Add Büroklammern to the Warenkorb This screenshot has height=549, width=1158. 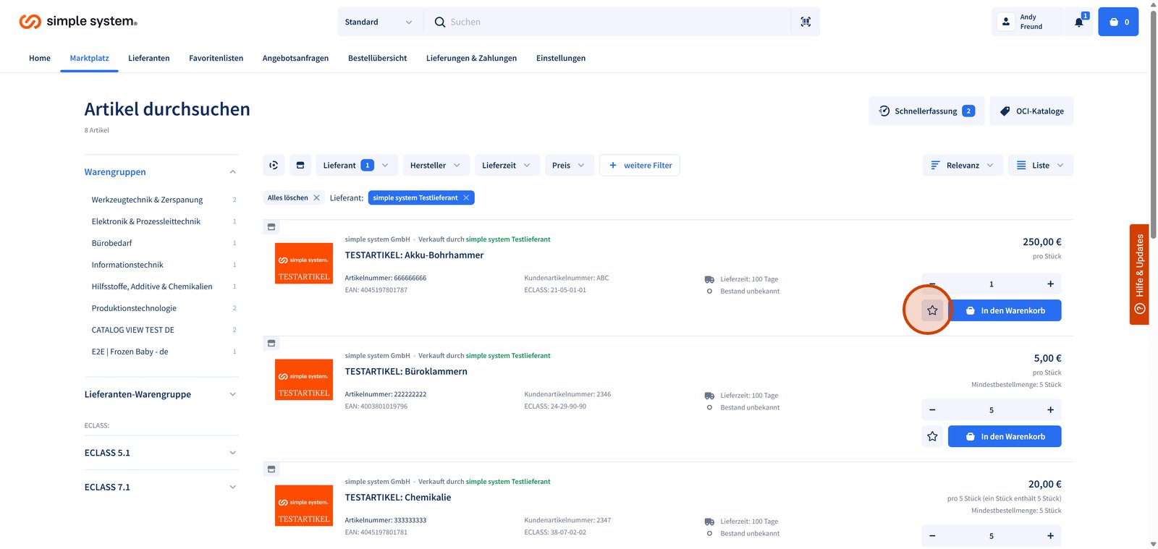click(1004, 436)
